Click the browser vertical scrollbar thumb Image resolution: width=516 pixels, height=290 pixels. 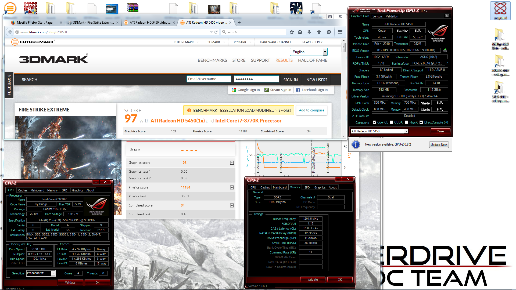pyautogui.click(x=343, y=48)
